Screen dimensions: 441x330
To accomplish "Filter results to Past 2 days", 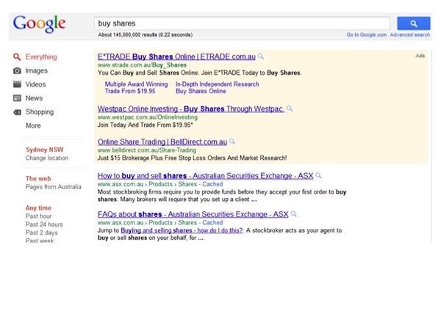I will tap(42, 232).
